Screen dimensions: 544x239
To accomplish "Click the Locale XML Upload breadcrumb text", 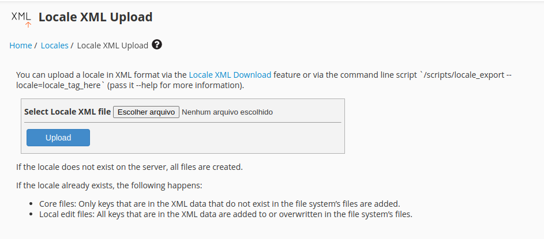I will point(112,45).
